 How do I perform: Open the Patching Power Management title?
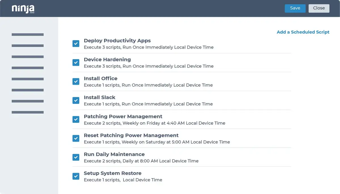pos(123,117)
